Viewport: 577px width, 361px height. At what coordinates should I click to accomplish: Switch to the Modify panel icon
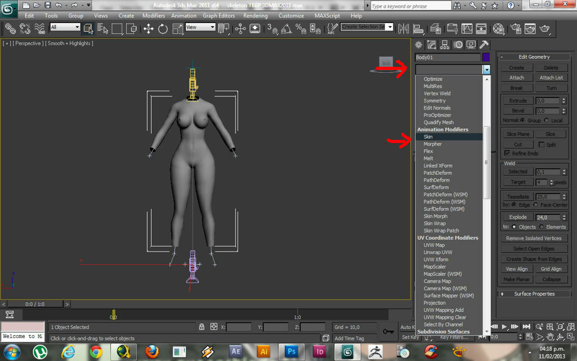tap(432, 45)
